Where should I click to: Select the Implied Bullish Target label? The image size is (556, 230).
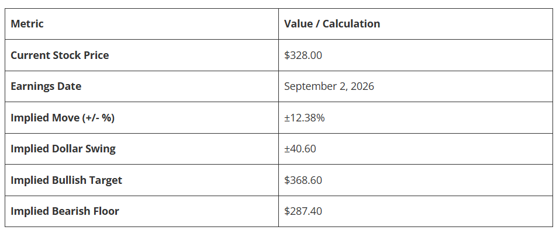tap(66, 180)
